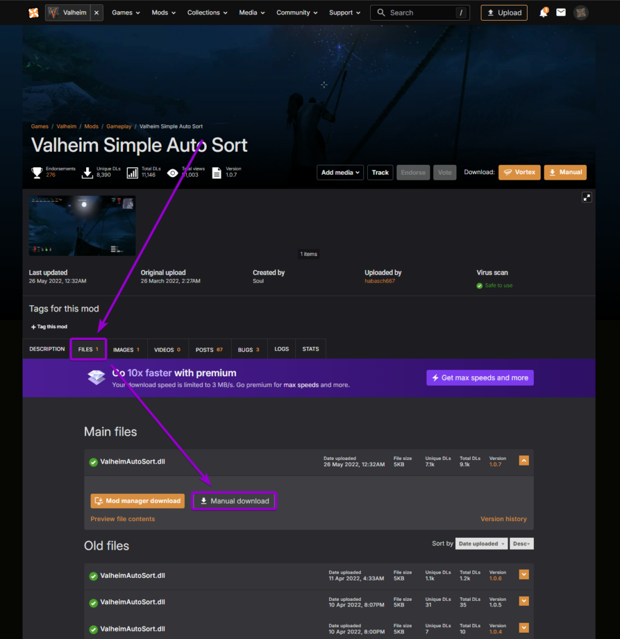Open the user profile avatar
This screenshot has width=620, height=639.
pyautogui.click(x=581, y=12)
